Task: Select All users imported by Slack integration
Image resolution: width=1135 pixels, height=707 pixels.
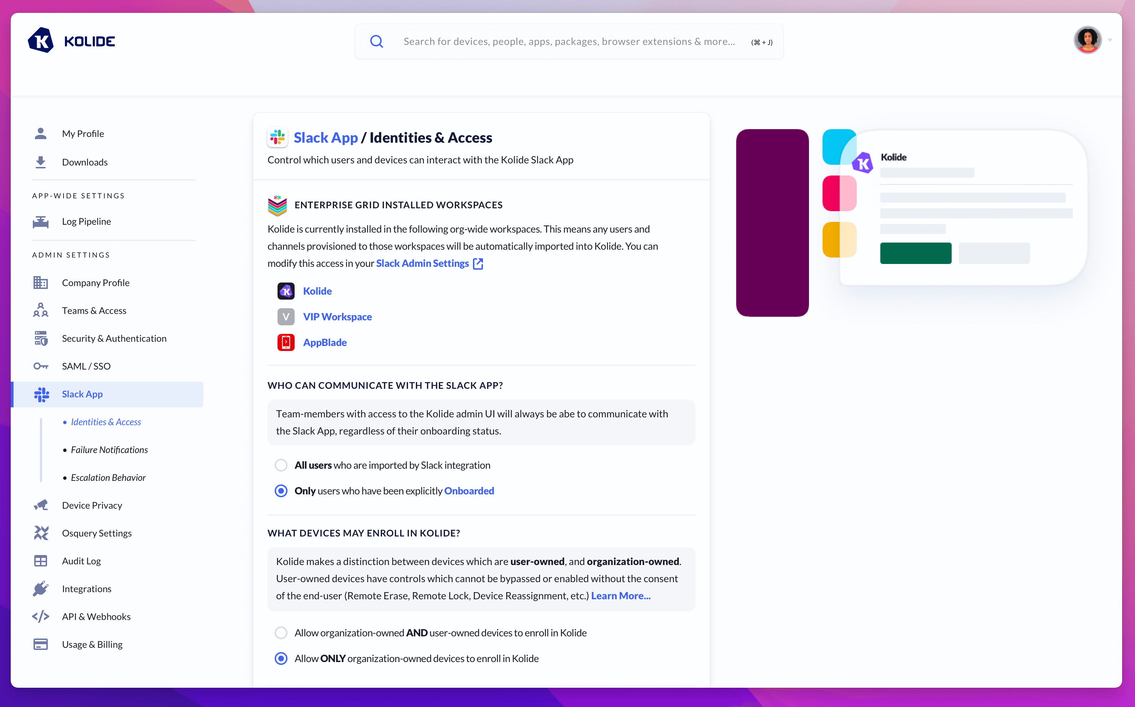Action: (x=281, y=465)
